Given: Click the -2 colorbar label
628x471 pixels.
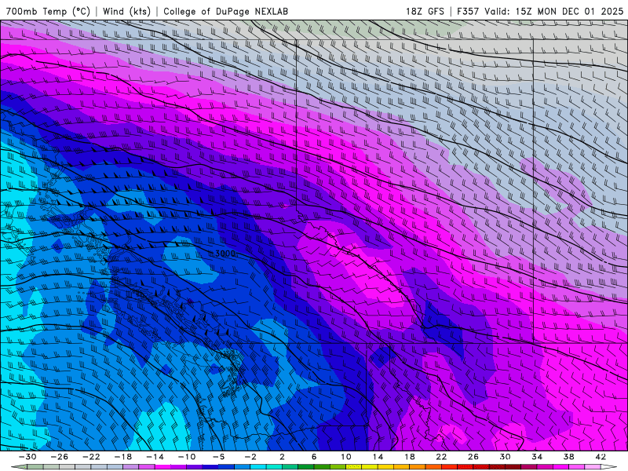Looking at the screenshot, I should point(250,457).
